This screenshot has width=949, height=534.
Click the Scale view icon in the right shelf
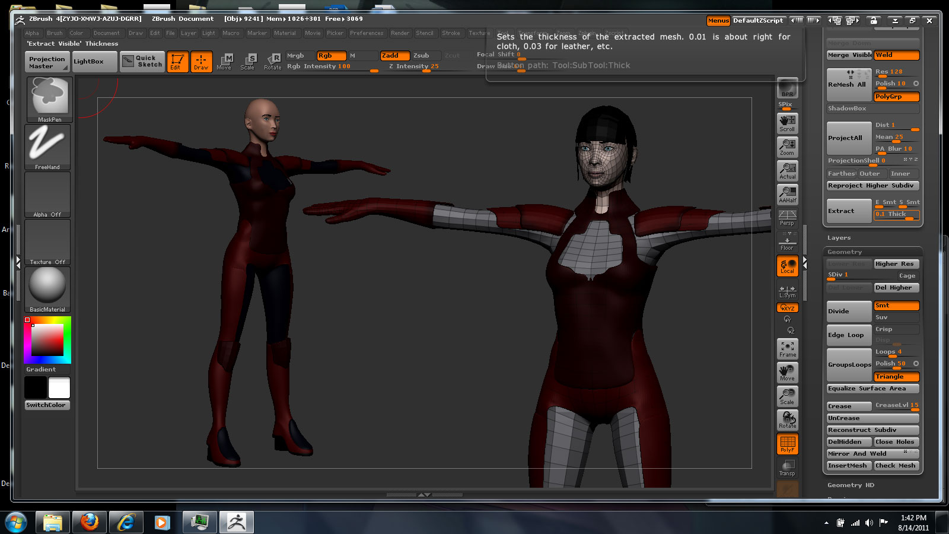coord(787,396)
